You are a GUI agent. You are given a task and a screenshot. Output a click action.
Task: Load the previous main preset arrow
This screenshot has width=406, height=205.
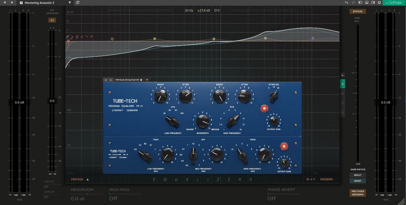(5, 3)
